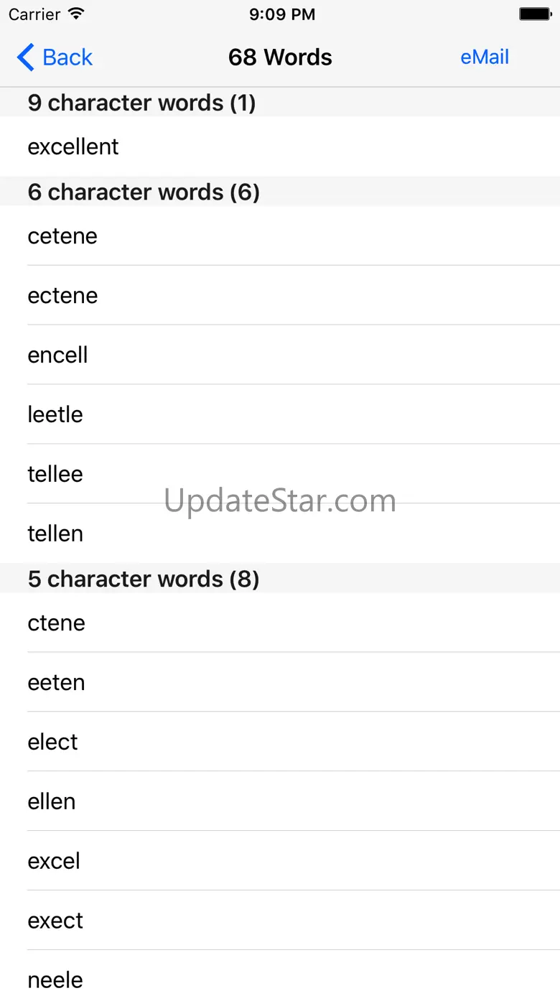Select the word excellent

[73, 147]
